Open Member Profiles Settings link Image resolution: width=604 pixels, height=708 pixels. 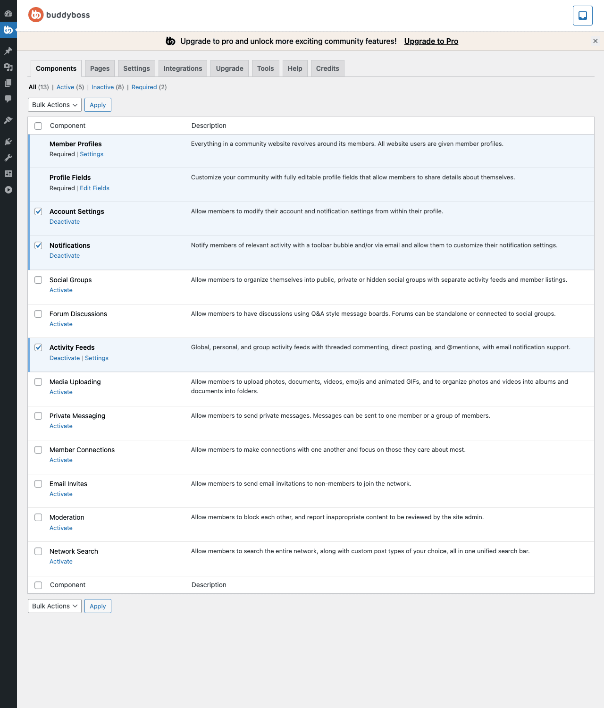pyautogui.click(x=92, y=154)
